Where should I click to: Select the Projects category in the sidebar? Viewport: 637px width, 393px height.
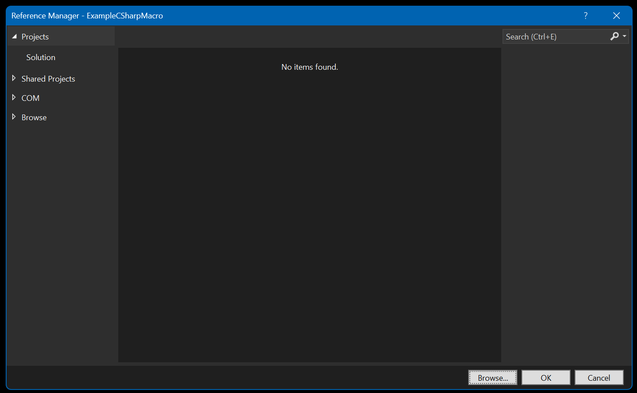[35, 36]
